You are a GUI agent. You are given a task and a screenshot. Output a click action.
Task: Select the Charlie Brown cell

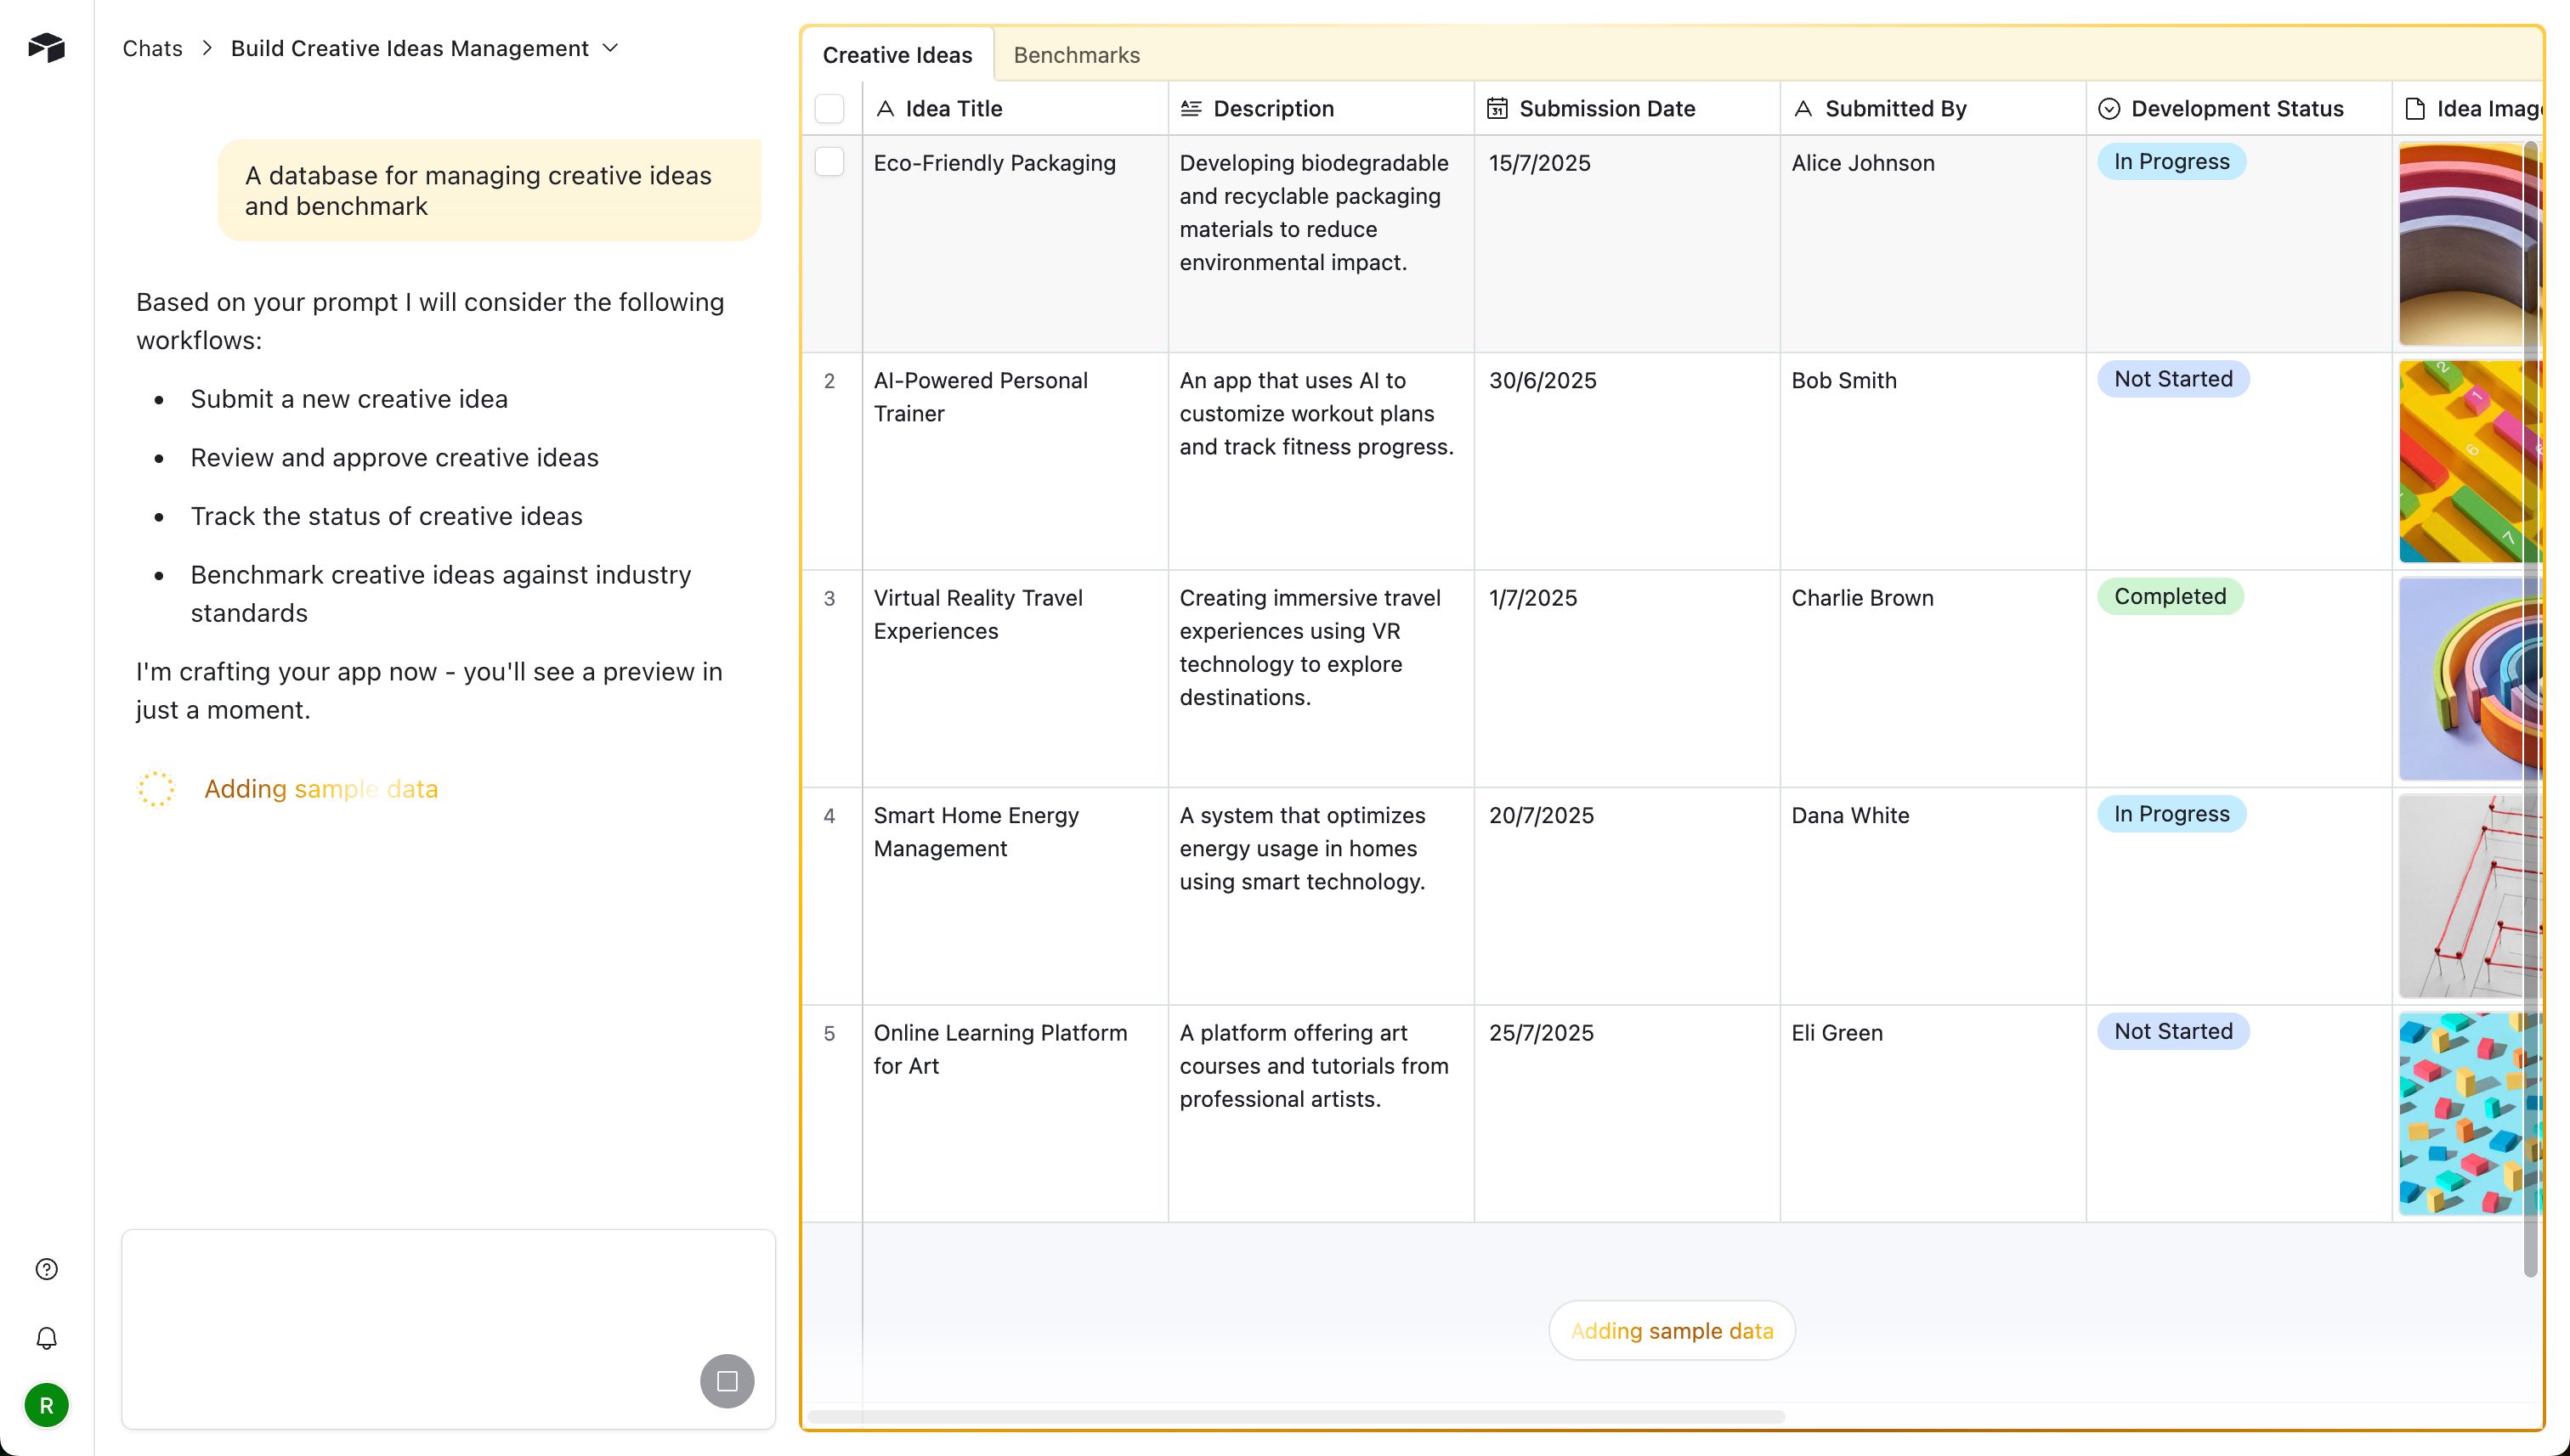pos(1933,679)
